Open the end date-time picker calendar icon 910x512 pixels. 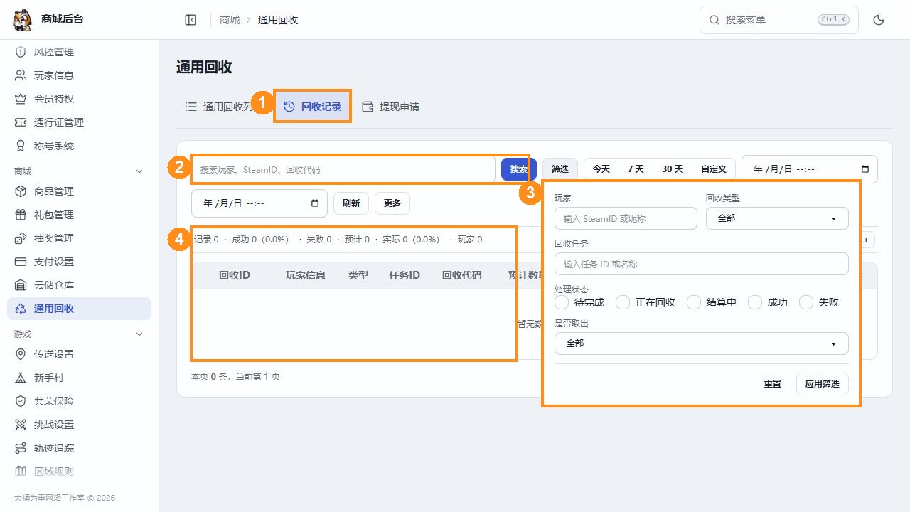315,203
